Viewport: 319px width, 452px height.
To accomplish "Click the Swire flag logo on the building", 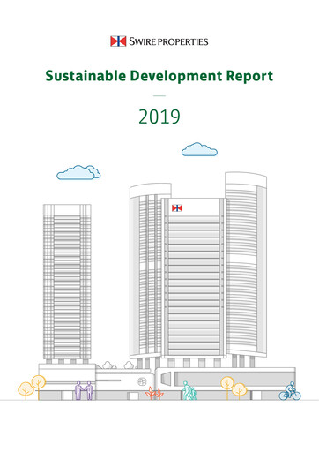I will click(x=177, y=208).
